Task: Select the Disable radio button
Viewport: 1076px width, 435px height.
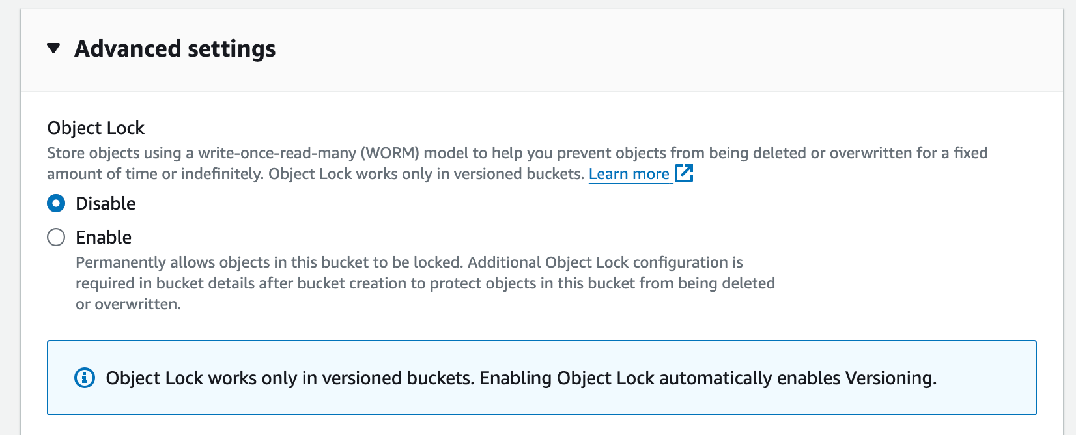Action: coord(56,204)
